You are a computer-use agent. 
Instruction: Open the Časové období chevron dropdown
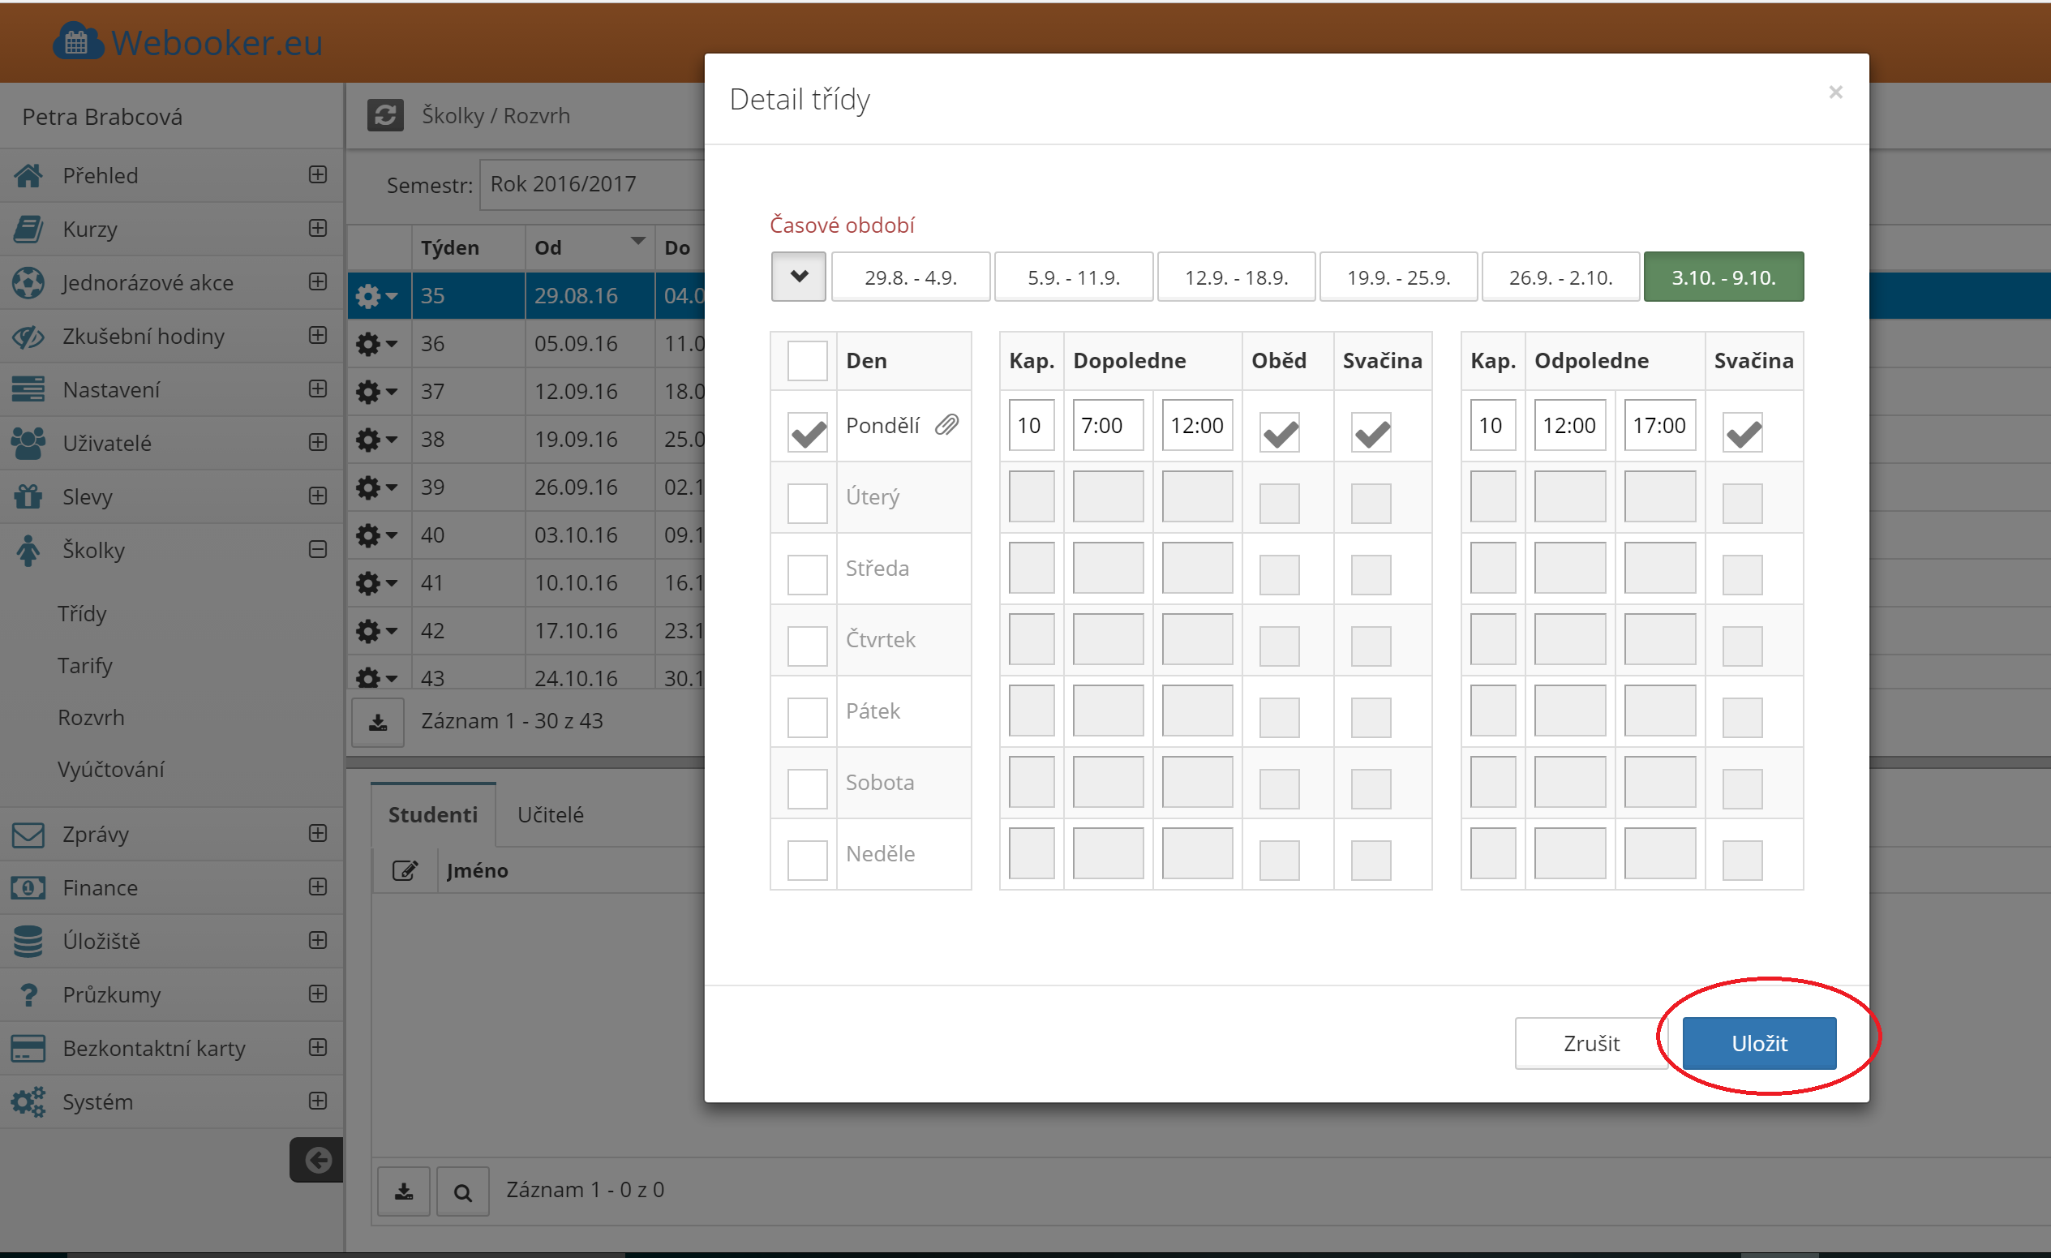[x=798, y=277]
